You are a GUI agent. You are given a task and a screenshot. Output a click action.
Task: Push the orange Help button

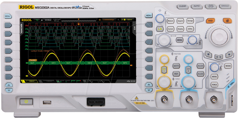tap(210, 21)
